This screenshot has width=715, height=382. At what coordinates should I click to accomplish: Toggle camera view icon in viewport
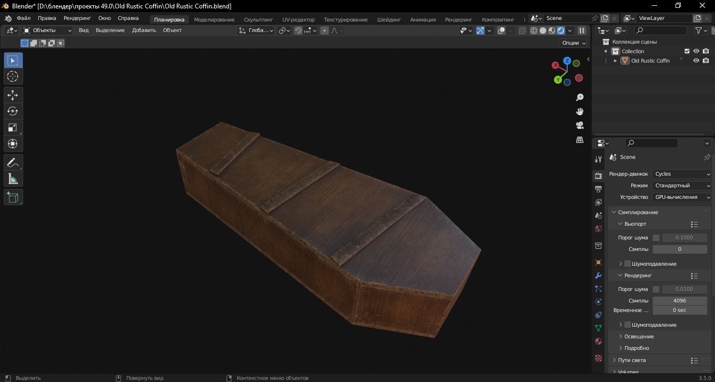pyautogui.click(x=580, y=125)
